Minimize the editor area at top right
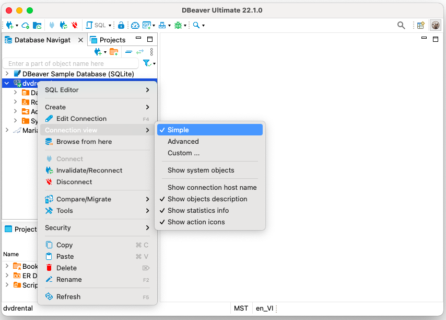Image resolution: width=446 pixels, height=320 pixels. point(424,38)
